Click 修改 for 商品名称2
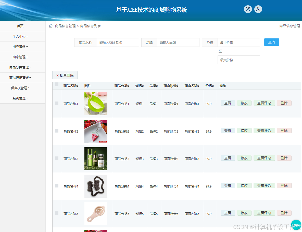The image size is (302, 232). 244,130
